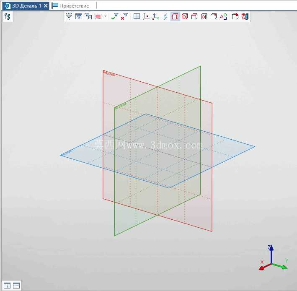Toggle the highlighted solid body filter
This screenshot has height=291, width=297.
[175, 16]
